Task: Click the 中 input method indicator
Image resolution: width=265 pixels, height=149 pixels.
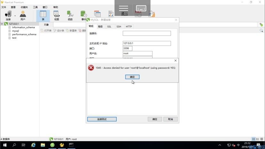Action: [238, 145]
